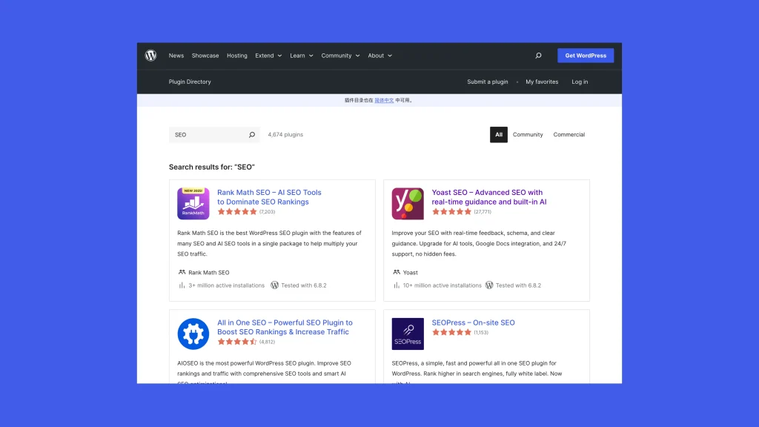
Task: Expand the Learn menu
Action: 302,56
